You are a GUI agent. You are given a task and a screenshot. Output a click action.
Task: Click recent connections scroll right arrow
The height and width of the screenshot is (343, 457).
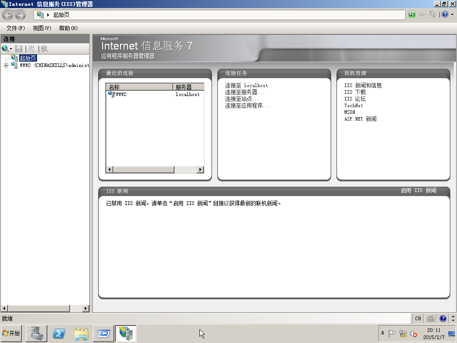coord(200,169)
